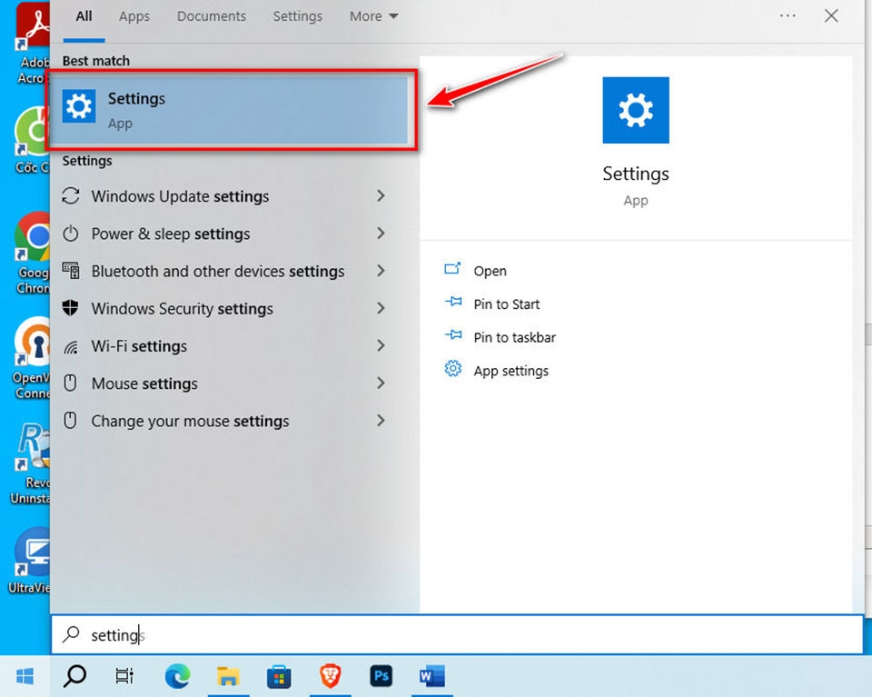
Task: Expand Power & sleep settings arrow
Action: click(381, 233)
